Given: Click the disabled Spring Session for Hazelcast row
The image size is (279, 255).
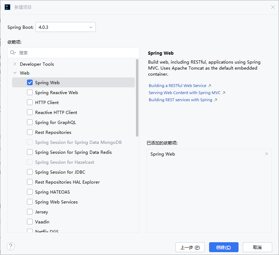Looking at the screenshot, I should click(73, 162).
